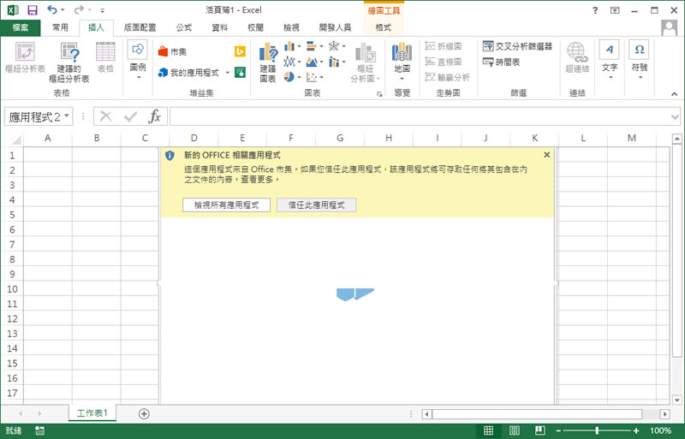This screenshot has height=439, width=685.
Task: Expand the Undo history dropdown arrow
Action: click(x=63, y=10)
